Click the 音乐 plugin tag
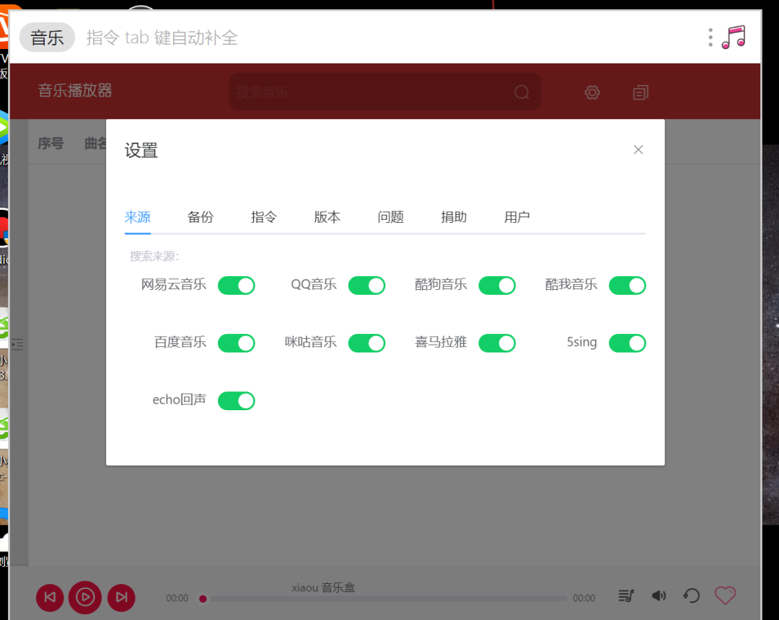779x620 pixels. (x=47, y=37)
